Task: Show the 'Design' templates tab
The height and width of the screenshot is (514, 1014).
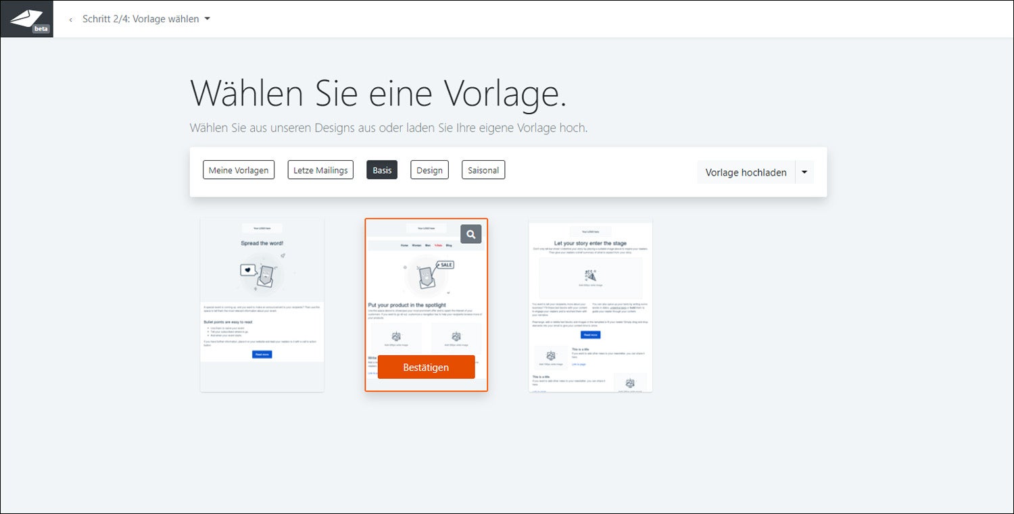Action: 429,170
